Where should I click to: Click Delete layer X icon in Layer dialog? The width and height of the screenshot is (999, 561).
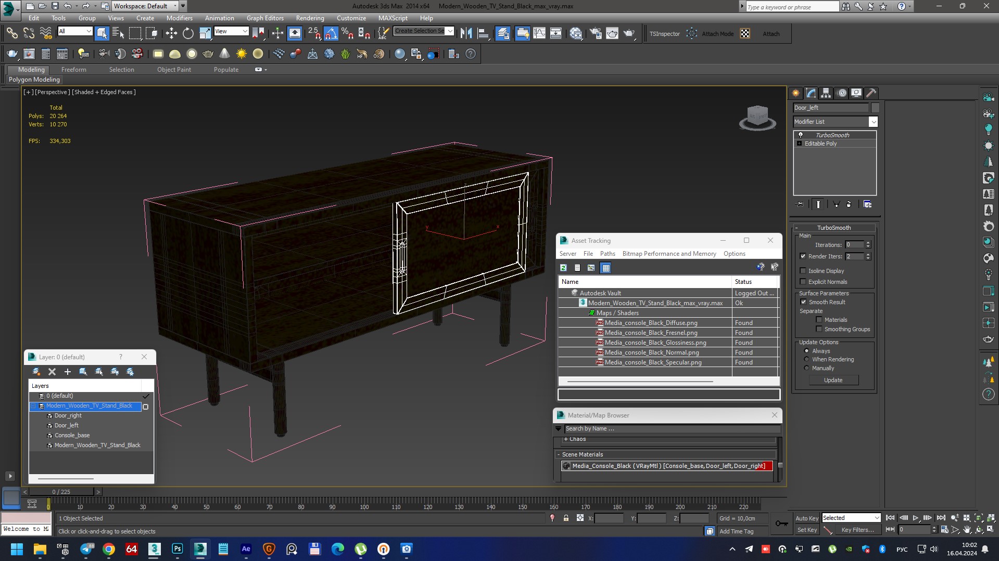pos(52,372)
